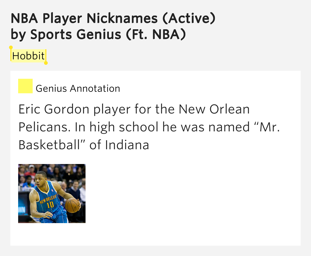Open the Eric Gordon photo thumbnail

[x=52, y=193]
